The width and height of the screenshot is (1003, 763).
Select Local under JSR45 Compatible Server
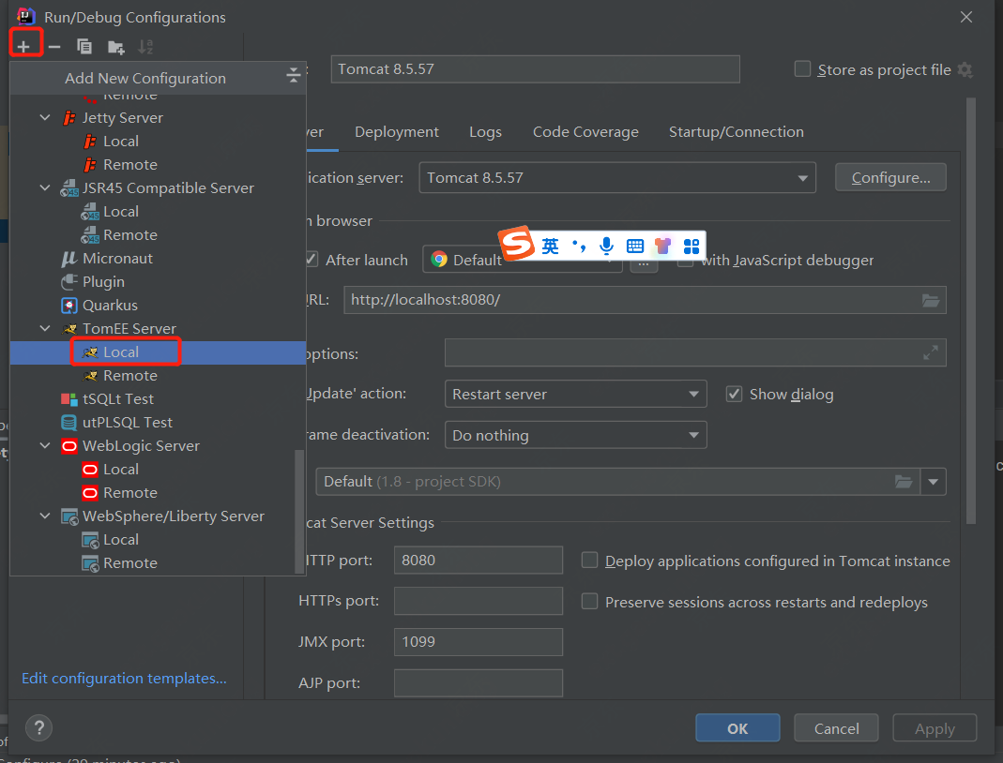[120, 212]
